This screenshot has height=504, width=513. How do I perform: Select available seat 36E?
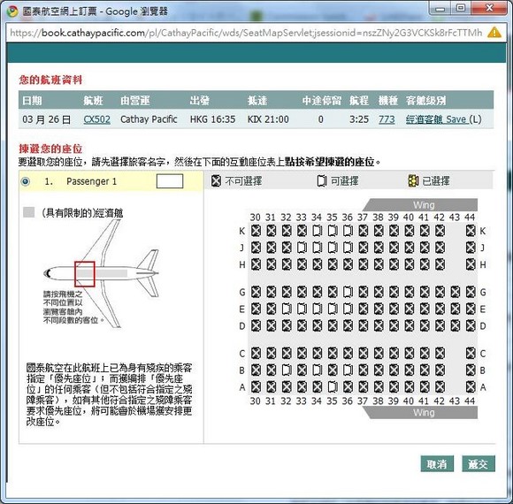(x=348, y=309)
